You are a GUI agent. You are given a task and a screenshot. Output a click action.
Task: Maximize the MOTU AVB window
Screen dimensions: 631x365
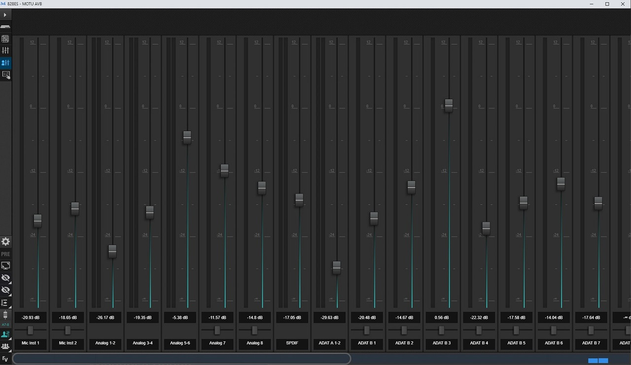click(x=607, y=4)
